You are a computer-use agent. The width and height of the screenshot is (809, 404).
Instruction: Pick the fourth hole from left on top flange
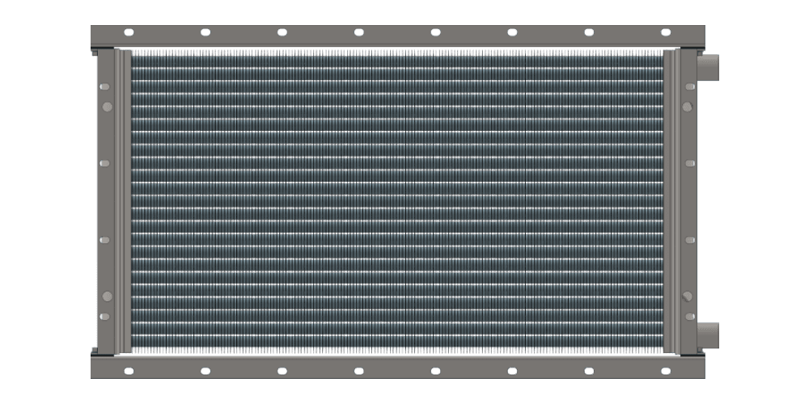point(358,32)
